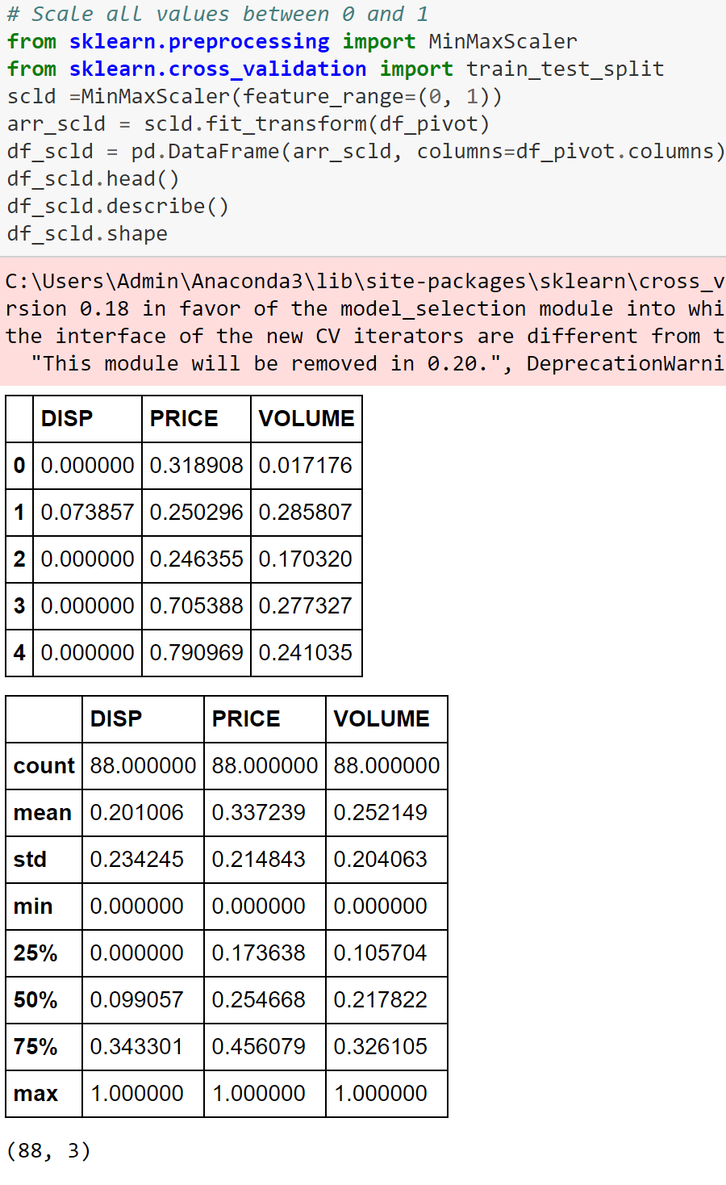This screenshot has width=726, height=1185.
Task: Click the DISP value 0.073857
Action: [87, 512]
